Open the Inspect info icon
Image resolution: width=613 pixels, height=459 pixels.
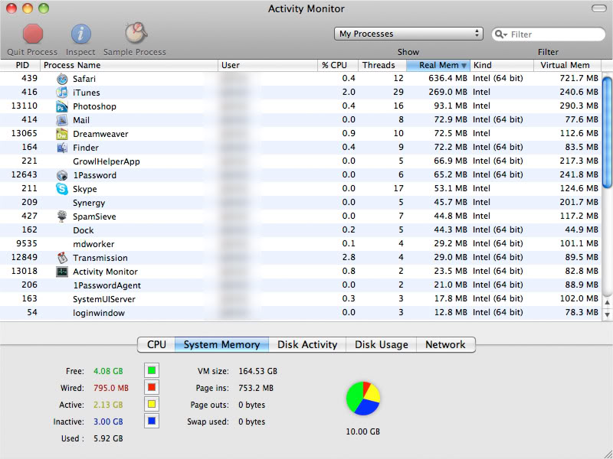pyautogui.click(x=81, y=34)
